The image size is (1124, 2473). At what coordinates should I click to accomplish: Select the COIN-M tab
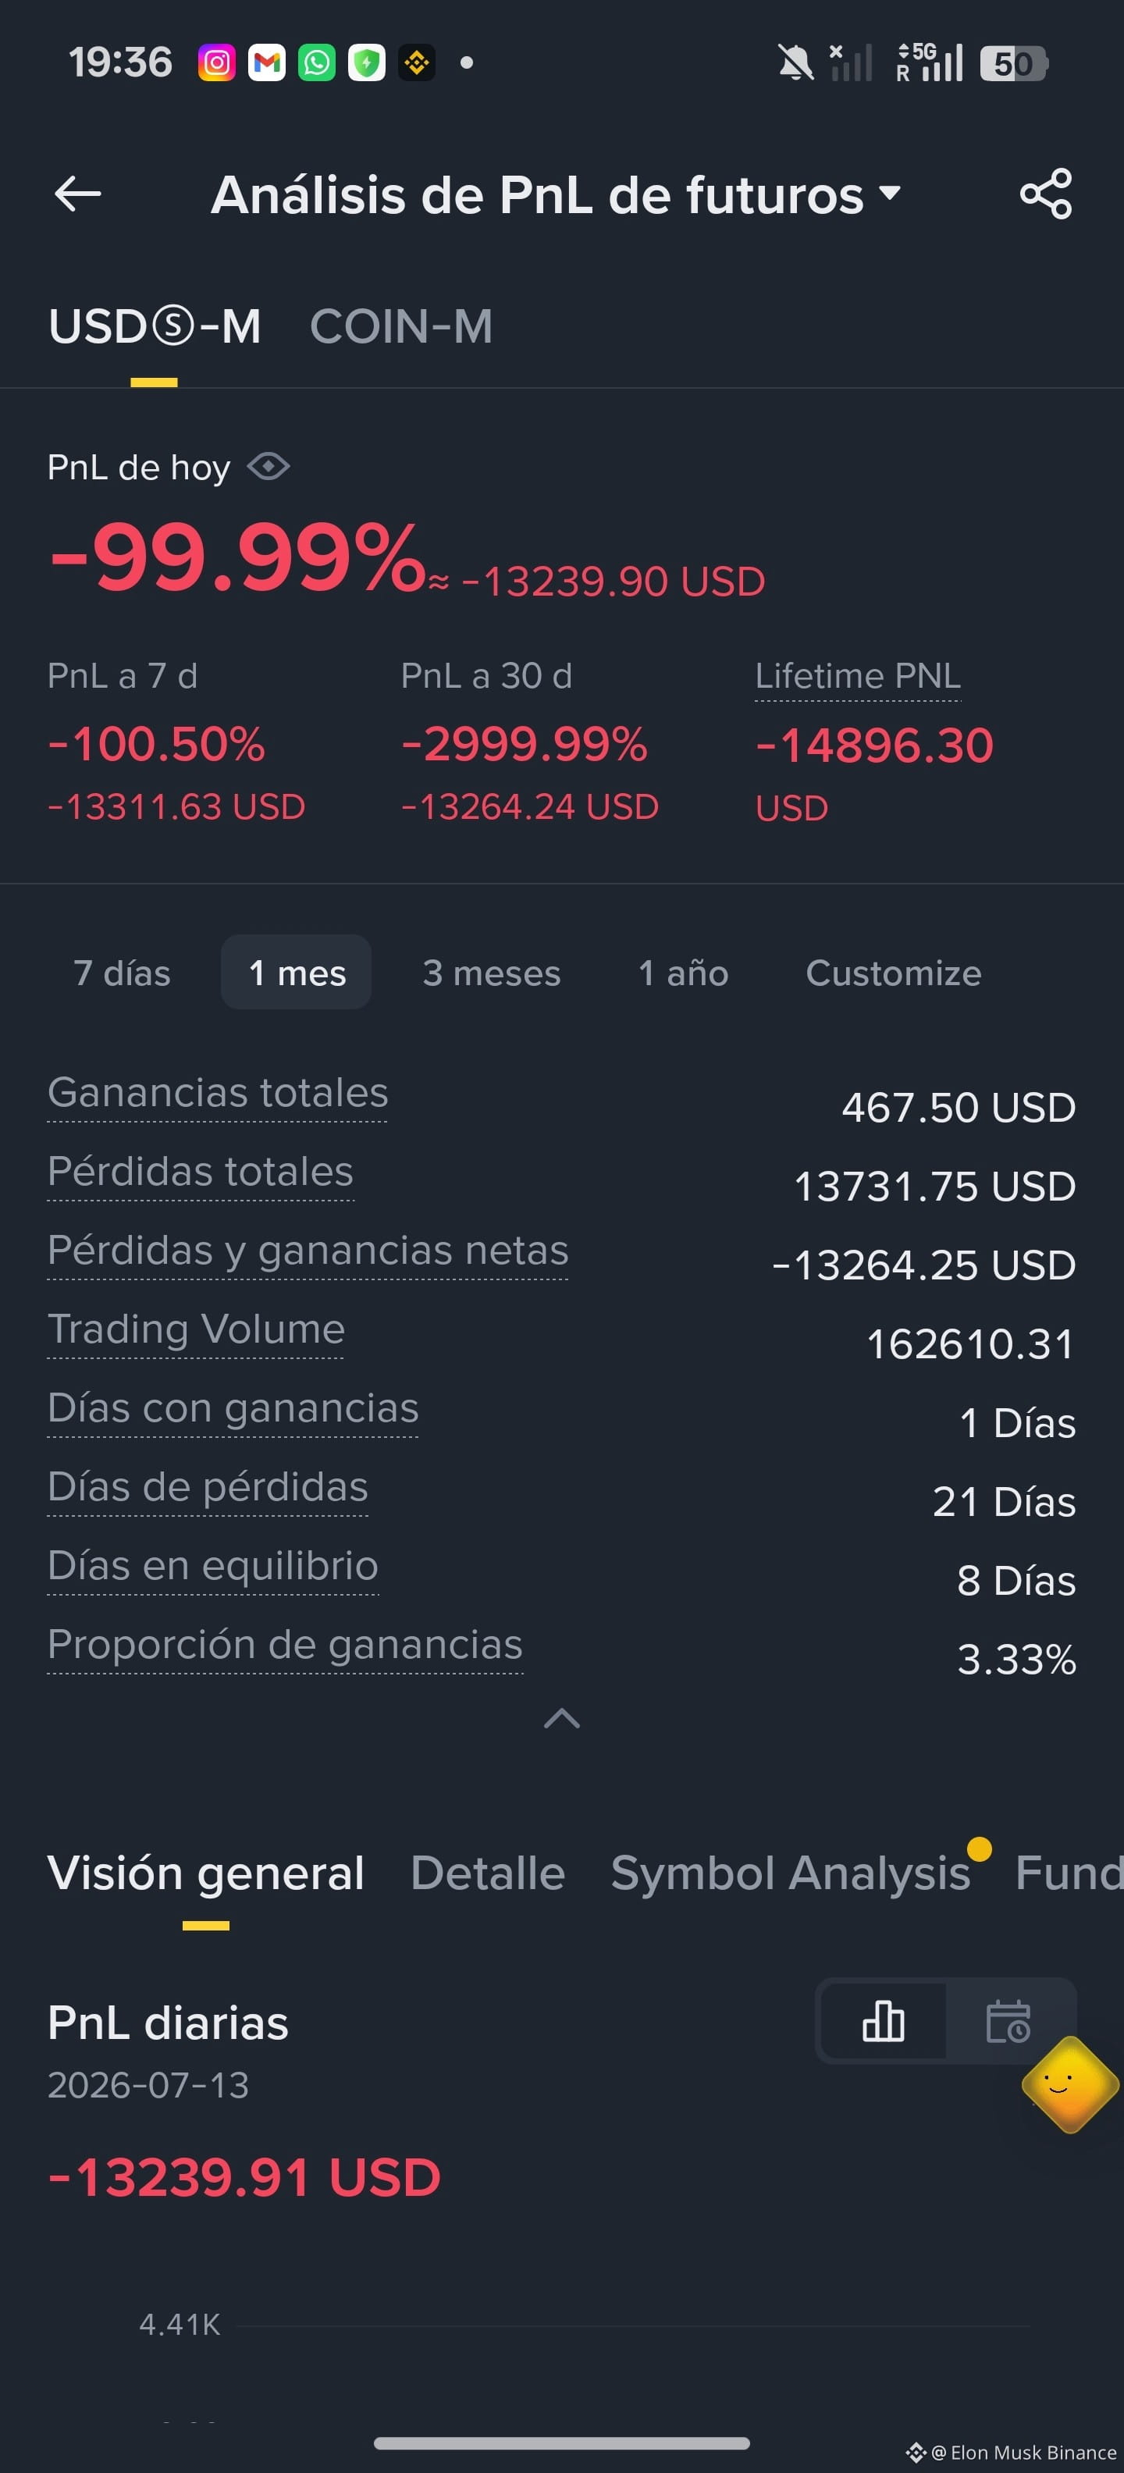[401, 326]
